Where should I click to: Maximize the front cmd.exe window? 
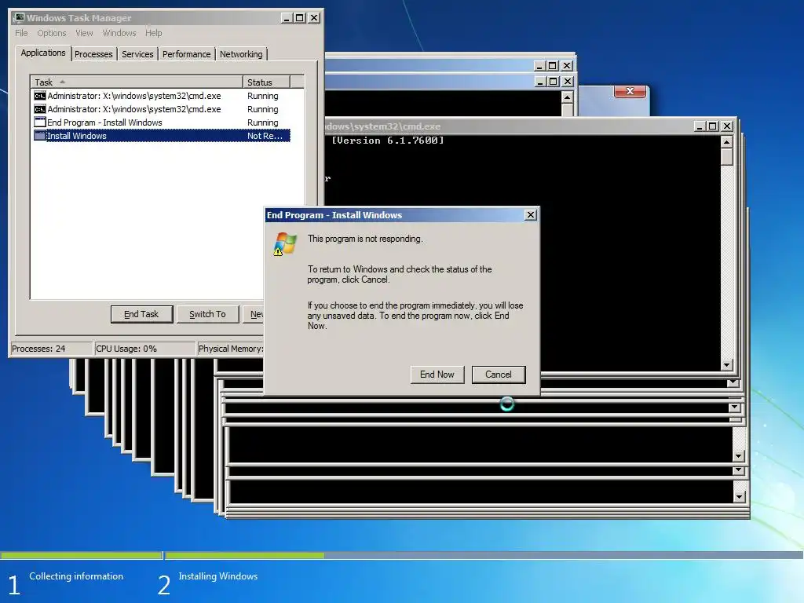tap(713, 126)
